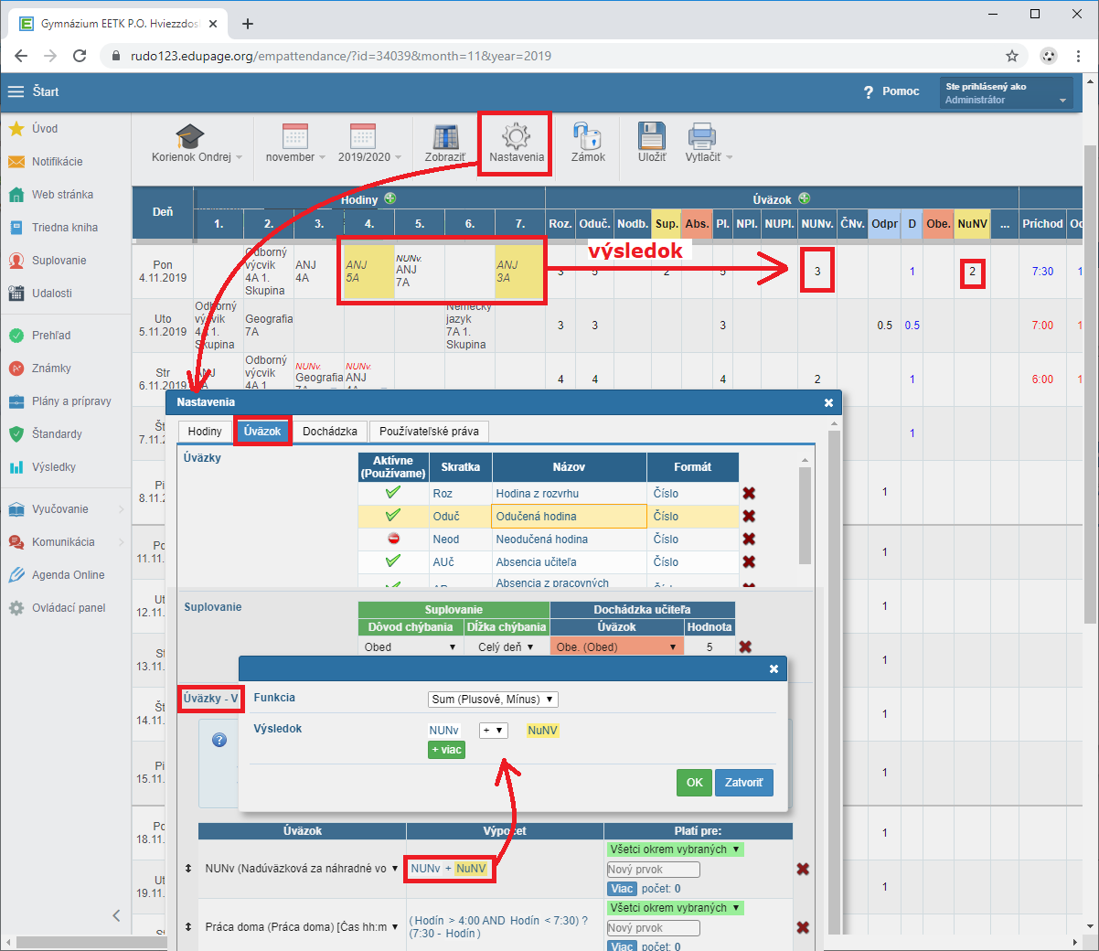Click the green + viac button
The height and width of the screenshot is (951, 1099).
pyautogui.click(x=446, y=750)
